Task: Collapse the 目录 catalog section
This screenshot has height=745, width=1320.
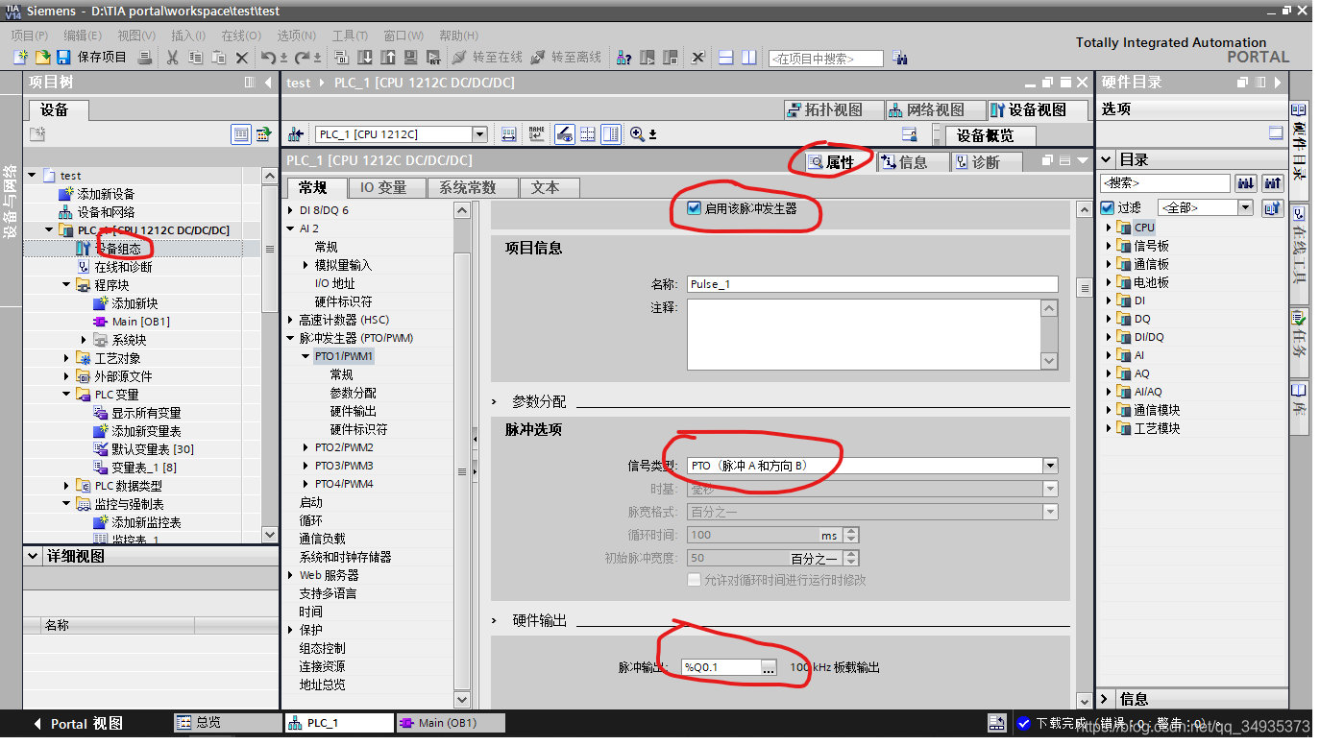Action: [x=1106, y=159]
